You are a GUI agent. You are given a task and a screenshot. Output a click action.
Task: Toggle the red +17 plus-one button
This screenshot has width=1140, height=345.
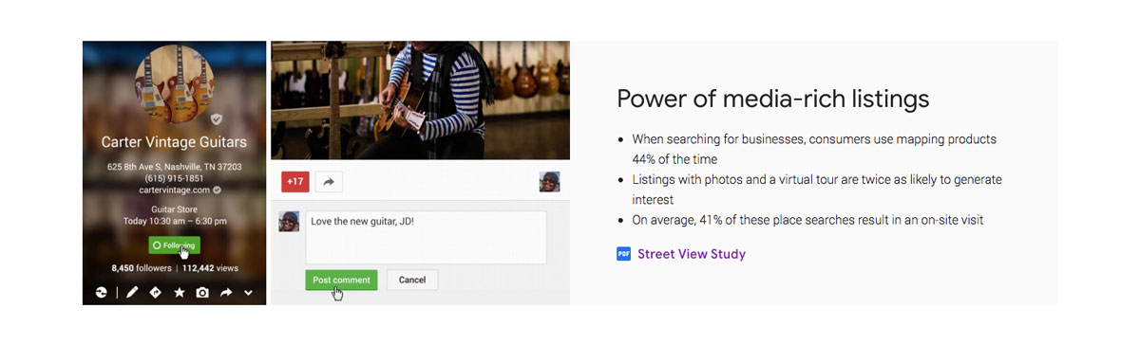point(295,181)
